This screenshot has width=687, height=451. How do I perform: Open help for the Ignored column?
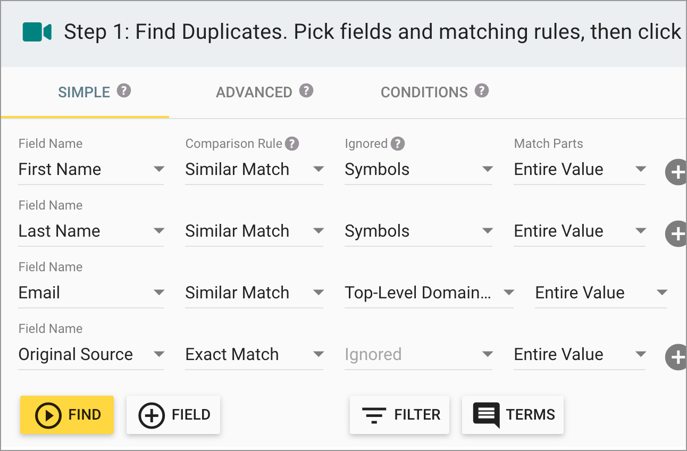[x=398, y=143]
